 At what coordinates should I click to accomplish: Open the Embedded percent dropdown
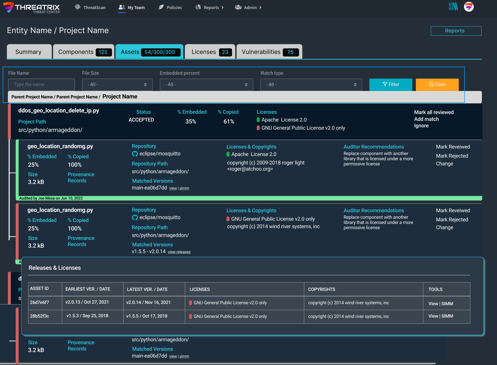tap(206, 84)
